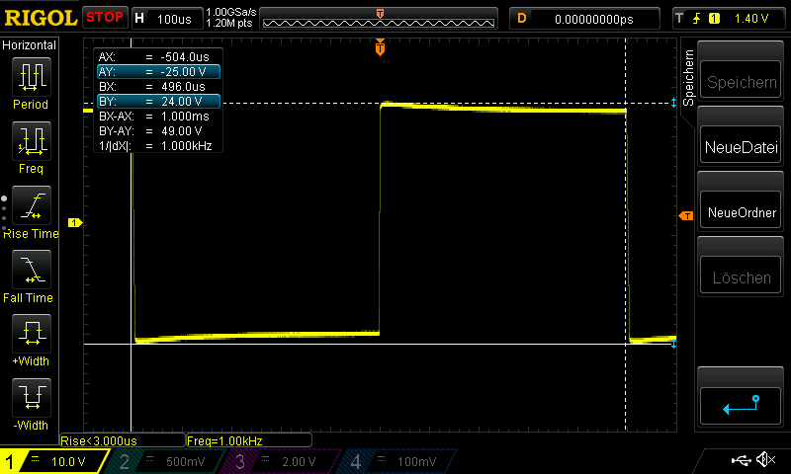Screen dimensions: 791x474
Task: Click the BX-AX value 1.000ms
Action: pyautogui.click(x=185, y=117)
